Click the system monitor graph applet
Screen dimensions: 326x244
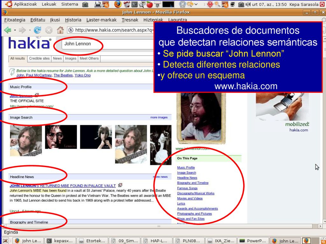[x=168, y=4]
